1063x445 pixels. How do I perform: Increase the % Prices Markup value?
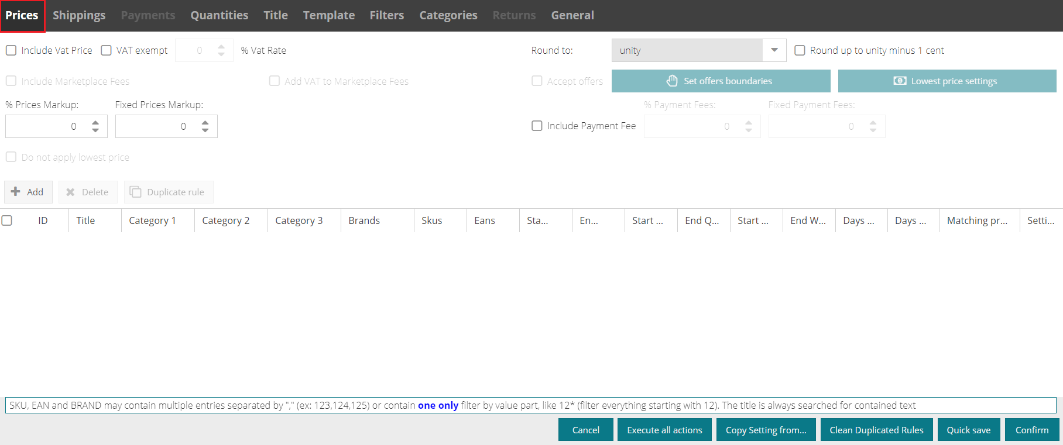point(95,122)
